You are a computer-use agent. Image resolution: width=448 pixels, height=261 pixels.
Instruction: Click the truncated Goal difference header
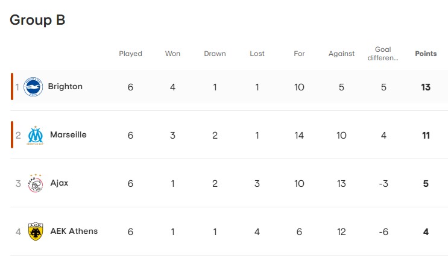pos(383,54)
